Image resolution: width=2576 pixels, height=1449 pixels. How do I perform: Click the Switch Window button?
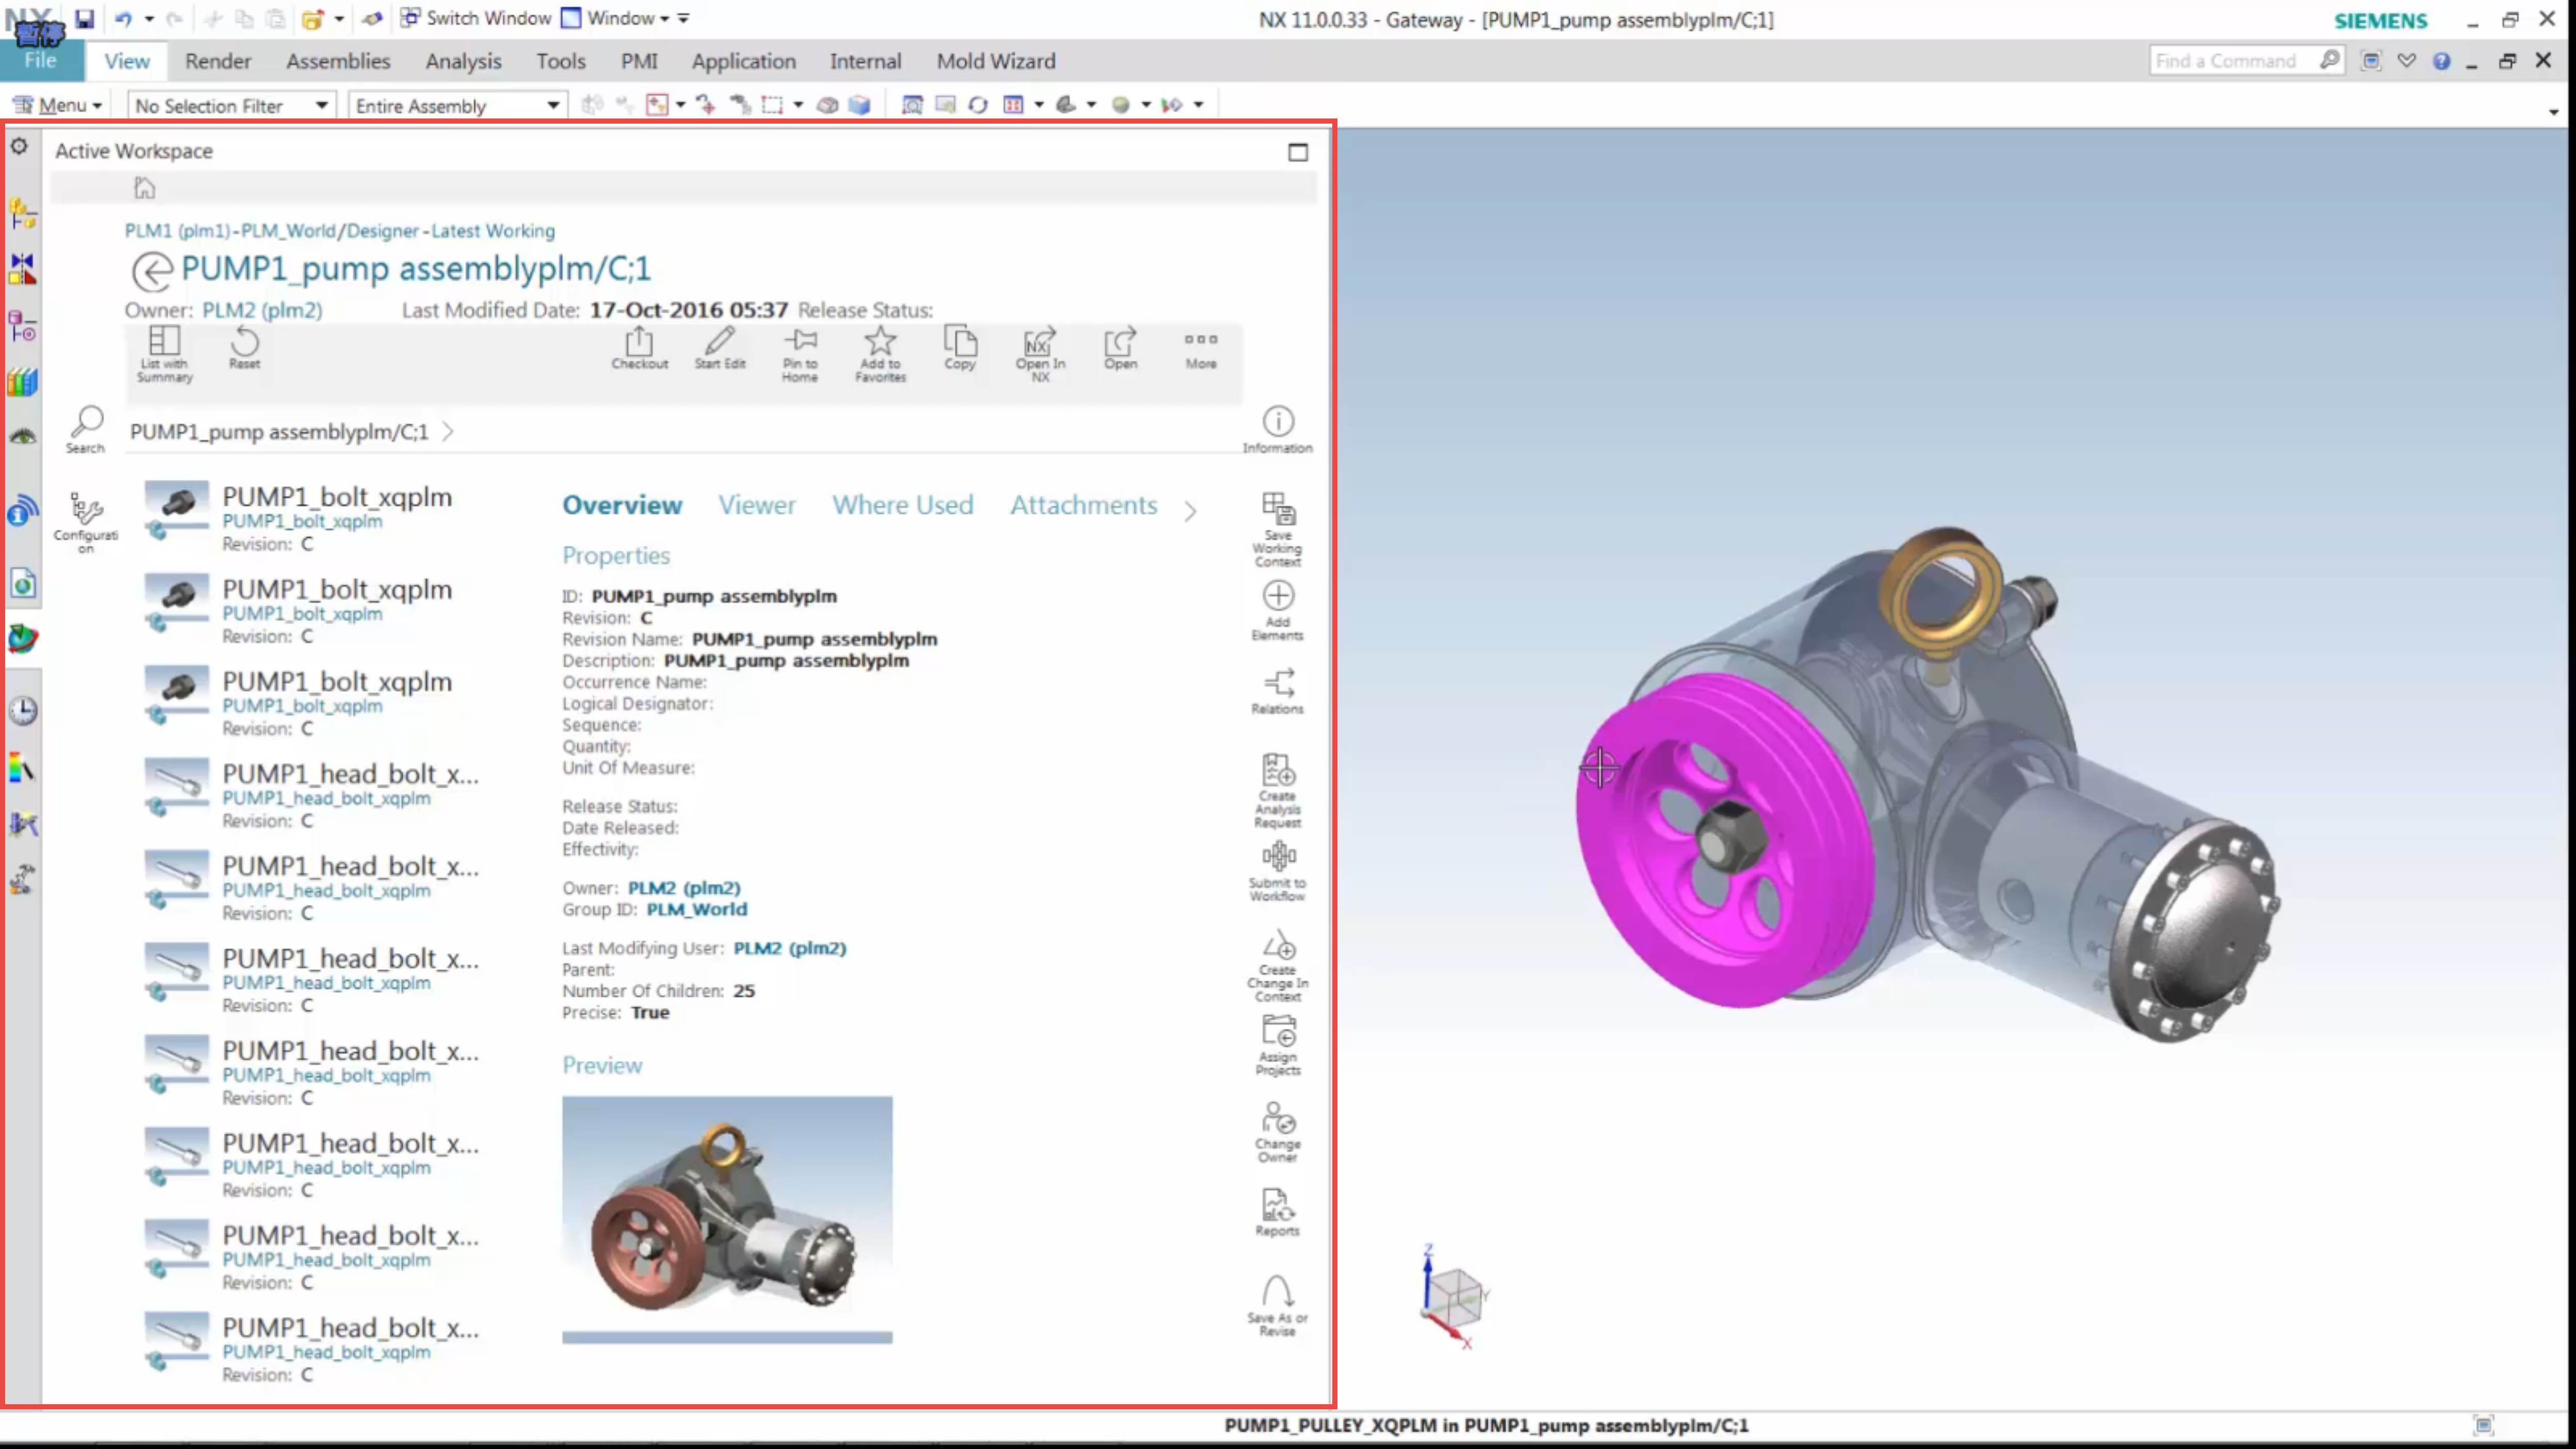(x=476, y=18)
